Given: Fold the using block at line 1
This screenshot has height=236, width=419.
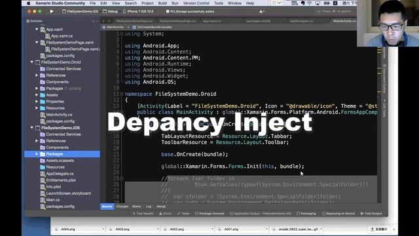Looking at the screenshot, I should (122, 33).
